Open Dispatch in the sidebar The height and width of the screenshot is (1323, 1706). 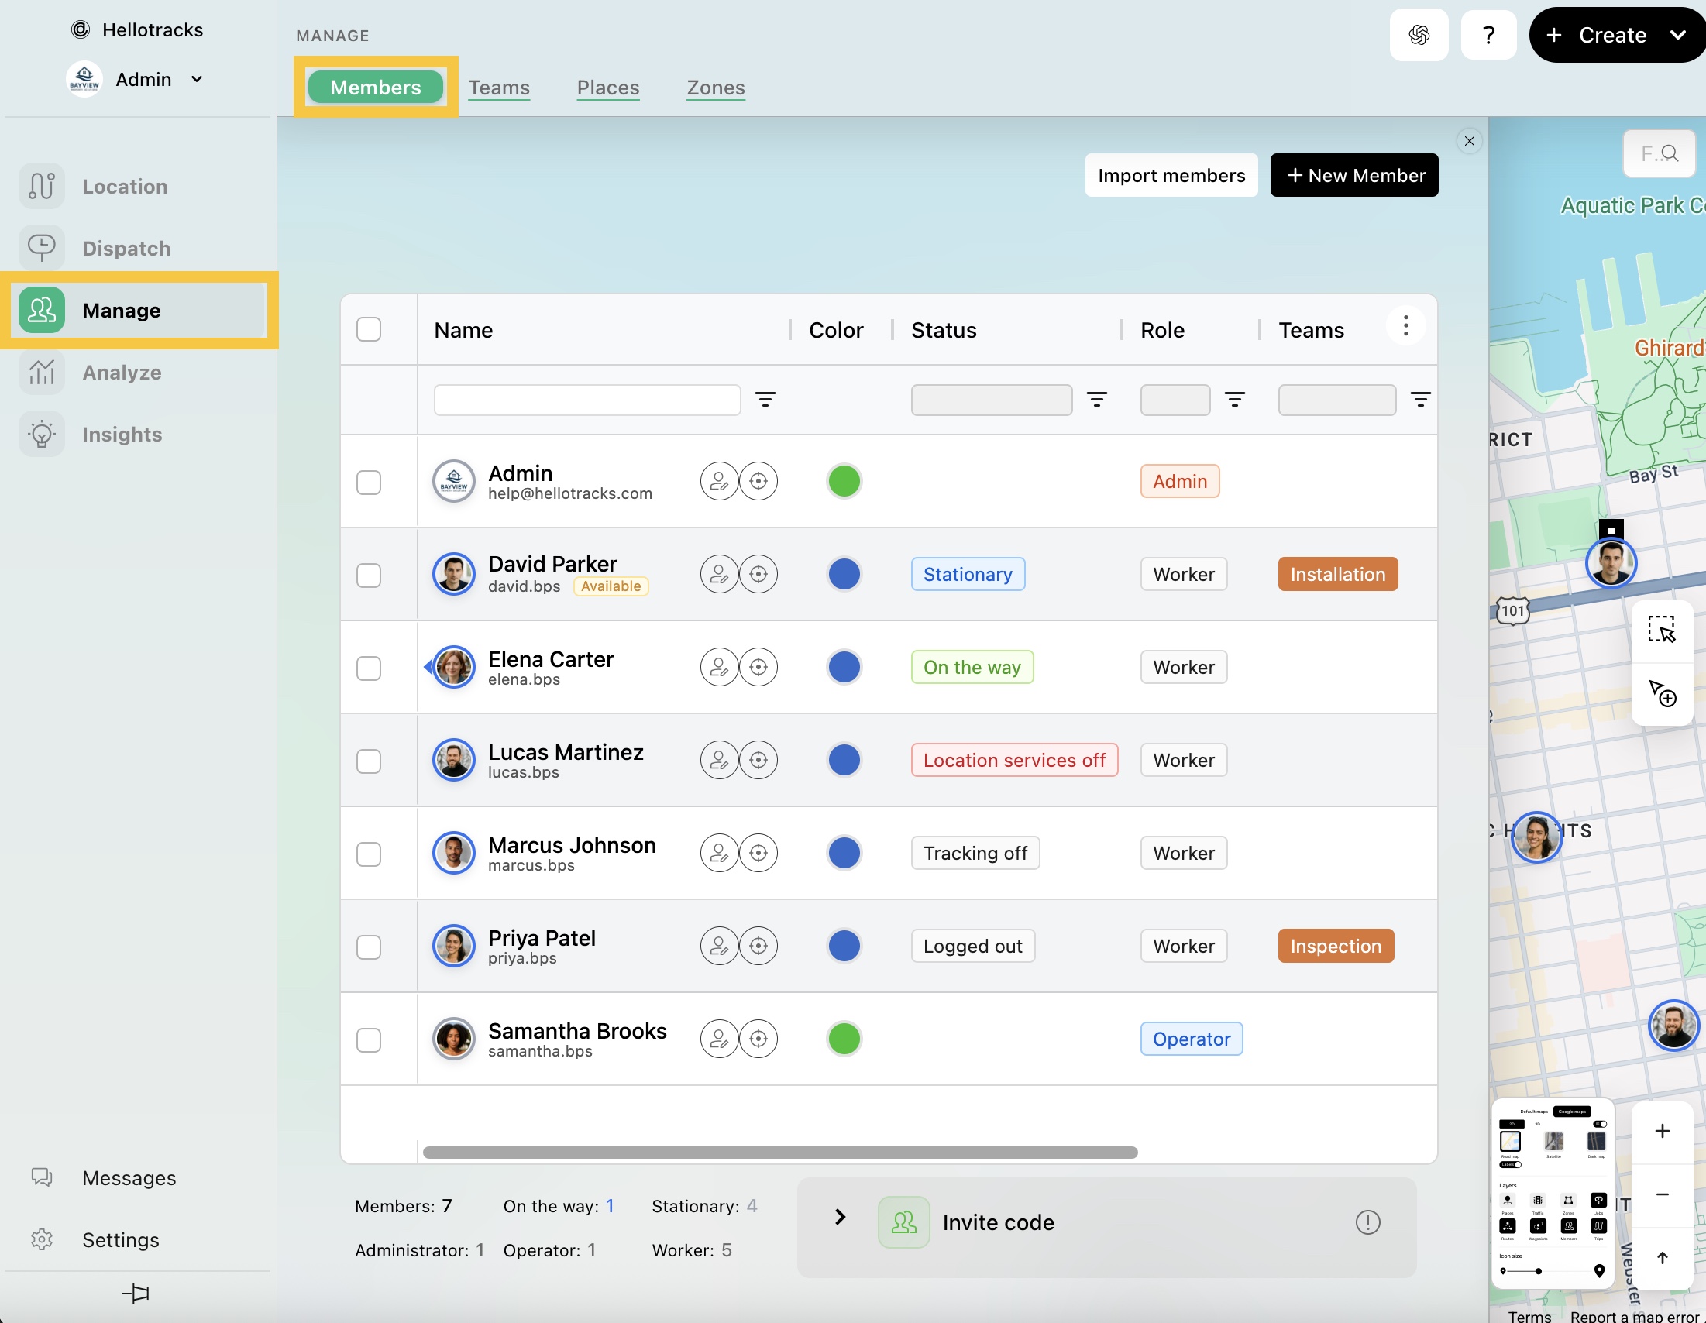tap(126, 249)
